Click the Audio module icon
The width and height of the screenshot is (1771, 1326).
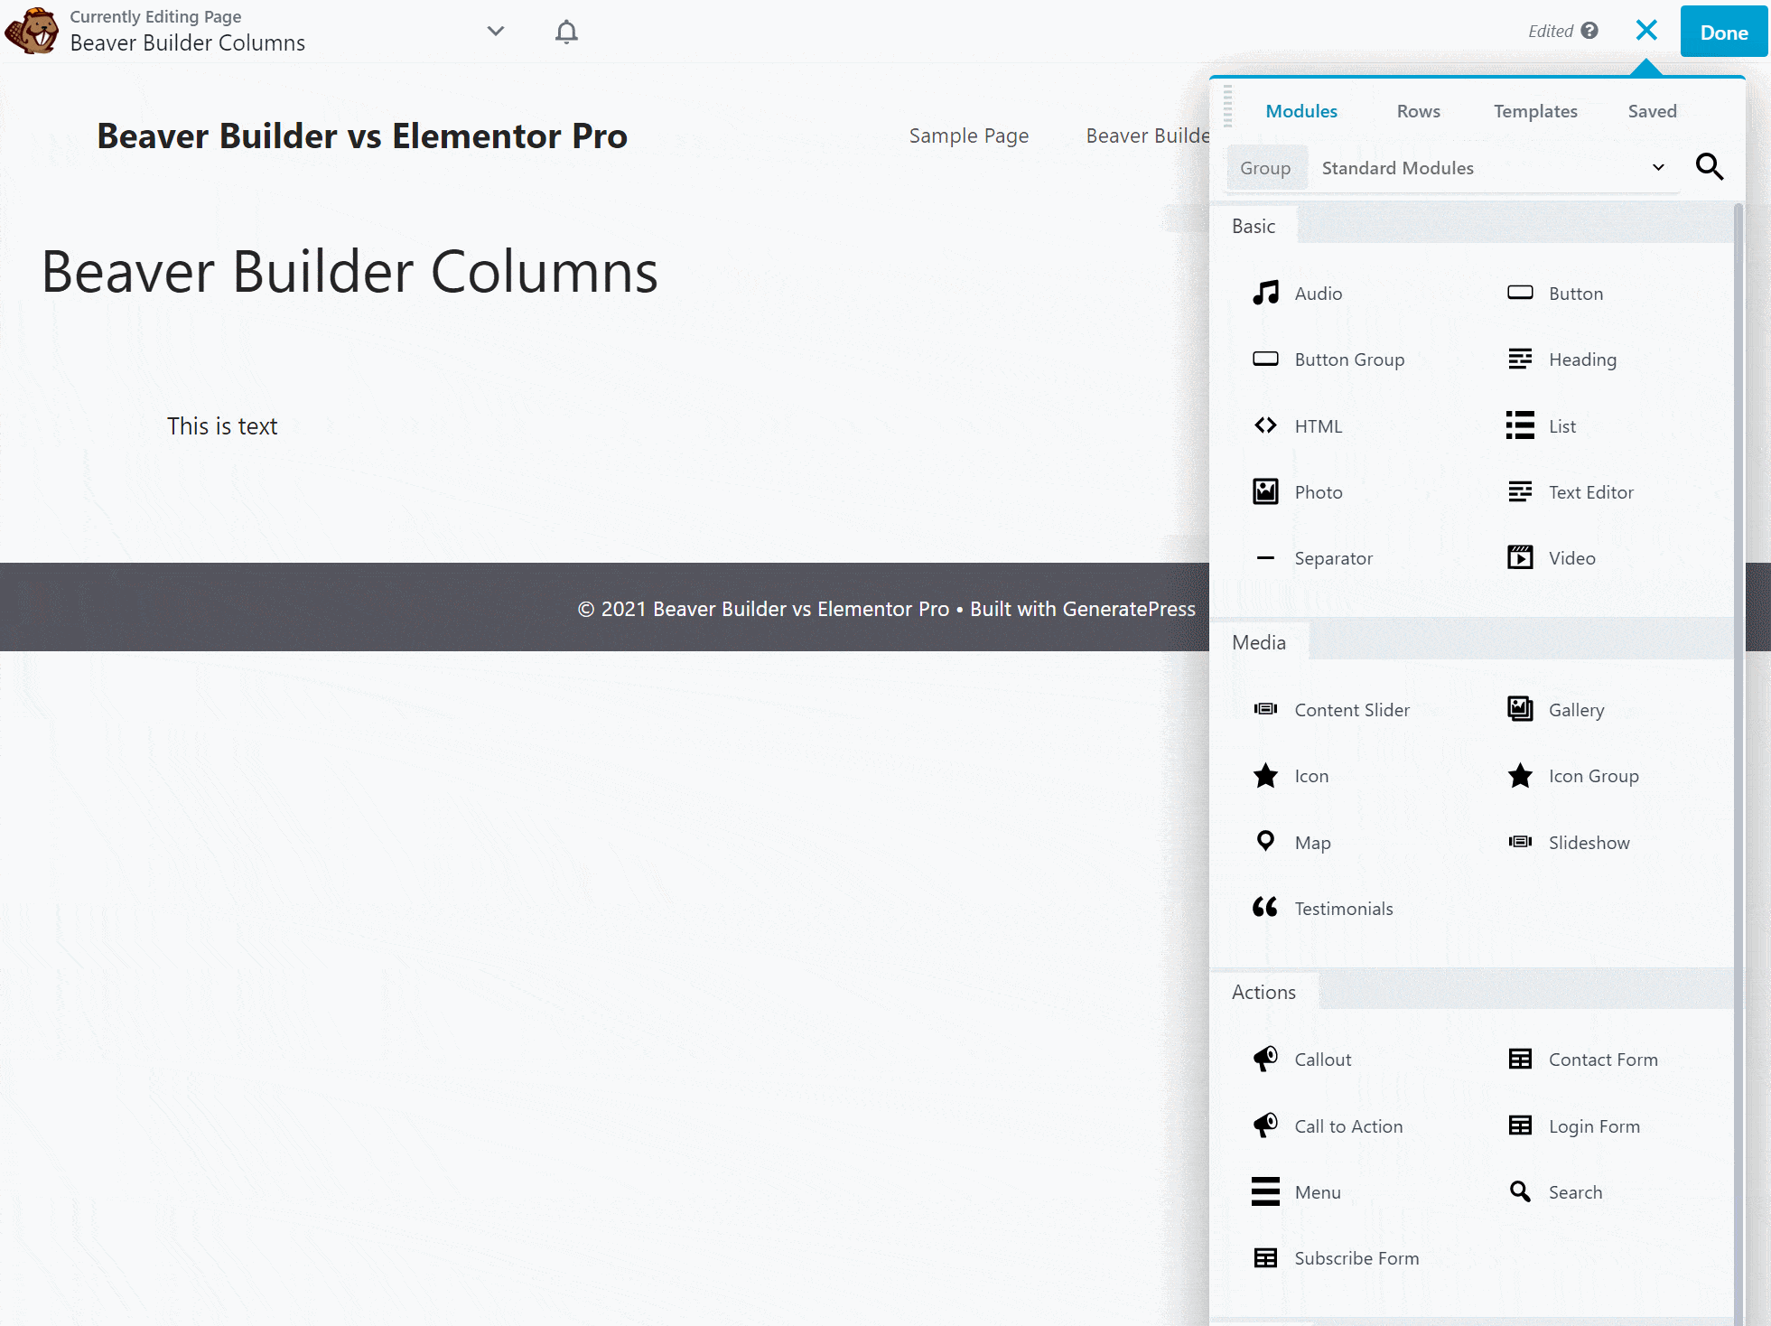[1264, 293]
